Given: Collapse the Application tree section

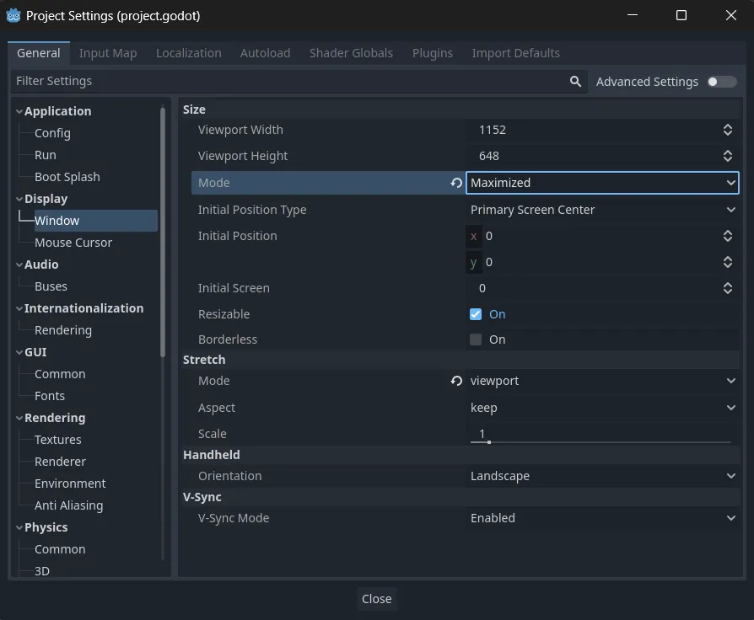Looking at the screenshot, I should [19, 111].
